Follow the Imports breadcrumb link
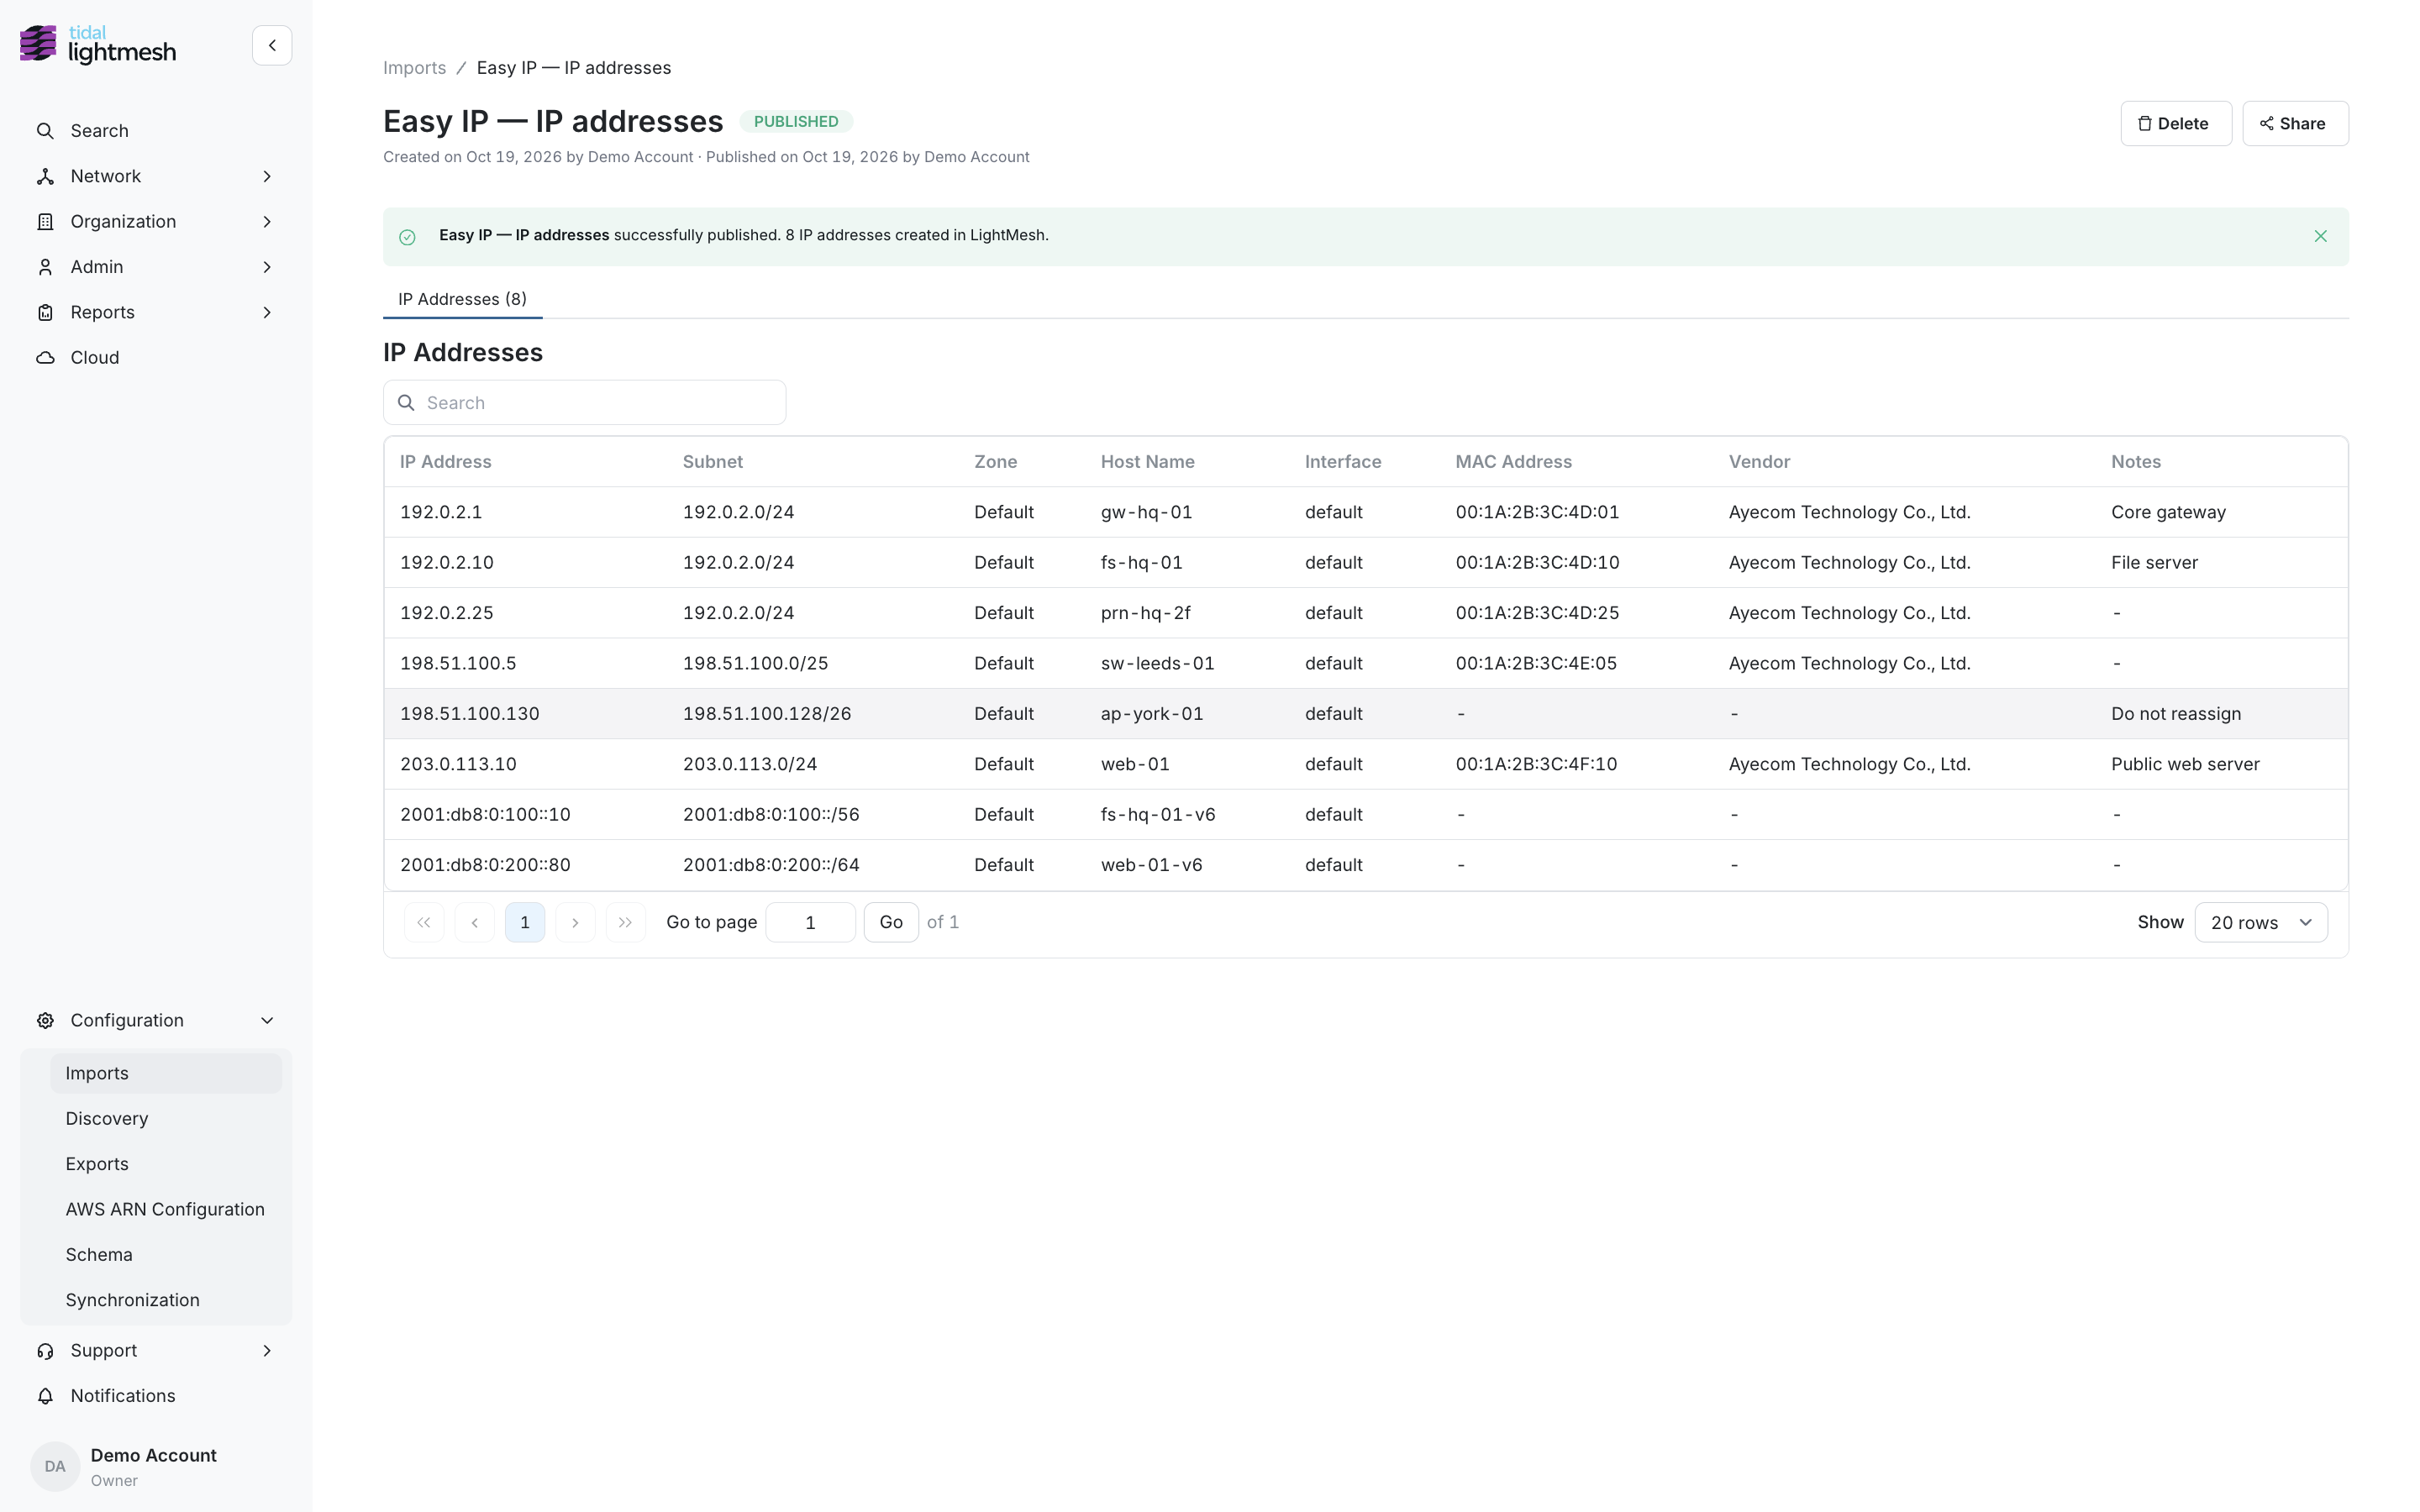The height and width of the screenshot is (1512, 2420). tap(414, 68)
